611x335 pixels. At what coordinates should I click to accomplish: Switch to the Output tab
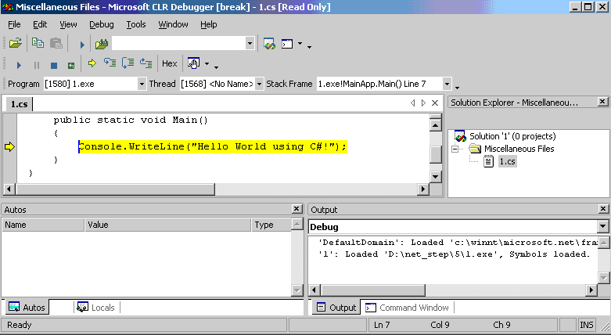click(336, 308)
